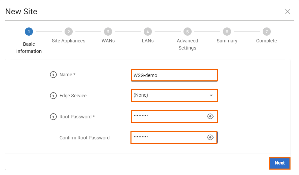Click the Site Appliances step label
This screenshot has height=175, width=299.
pyautogui.click(x=69, y=41)
